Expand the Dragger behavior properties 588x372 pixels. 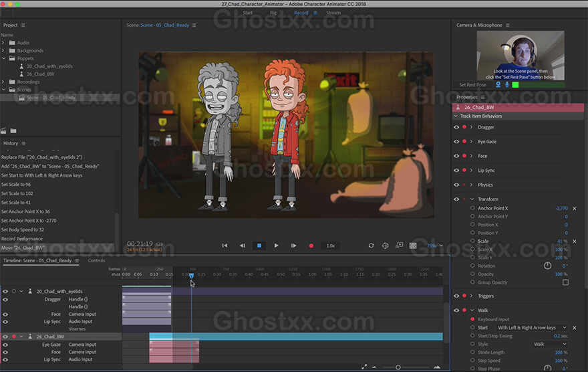tap(471, 127)
